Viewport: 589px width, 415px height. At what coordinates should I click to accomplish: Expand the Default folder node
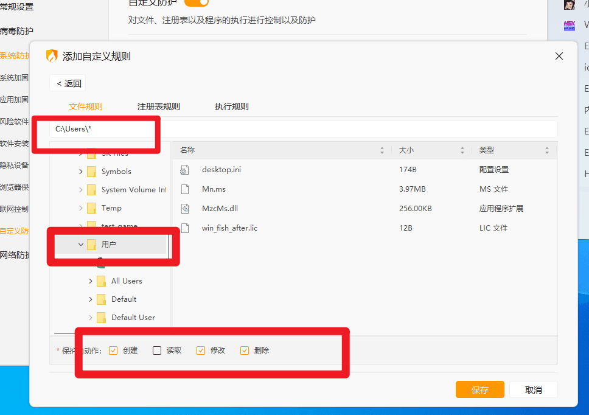pos(91,299)
